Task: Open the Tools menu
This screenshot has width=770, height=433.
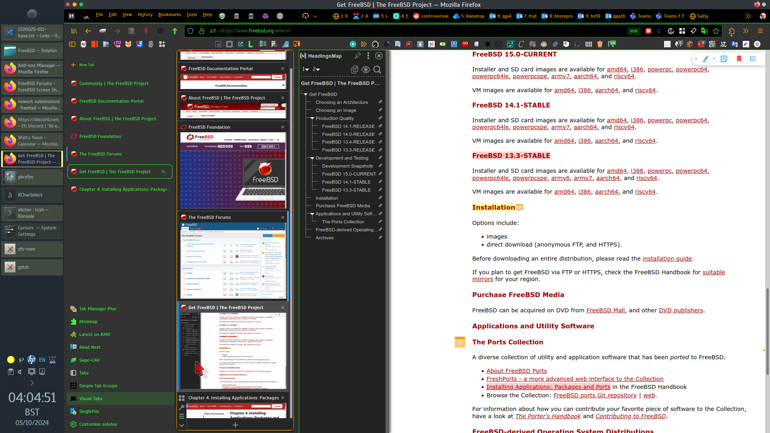Action: pos(192,15)
